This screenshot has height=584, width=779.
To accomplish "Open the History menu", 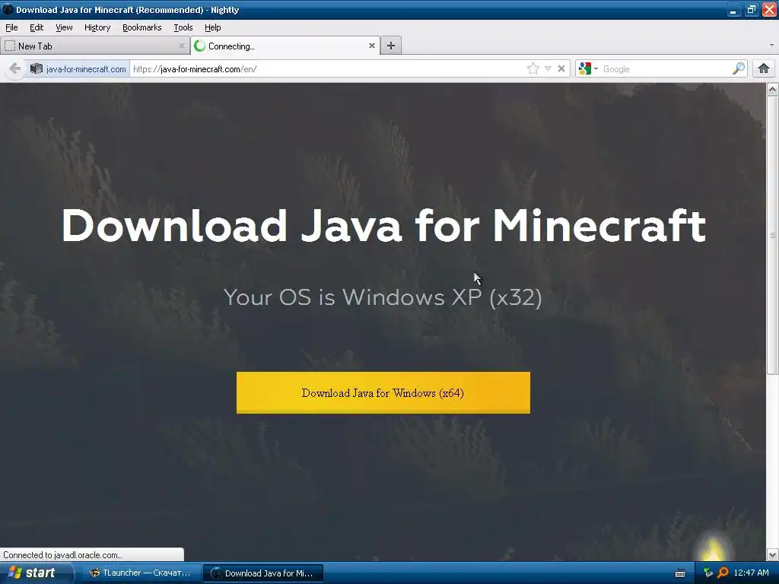I will 97,27.
